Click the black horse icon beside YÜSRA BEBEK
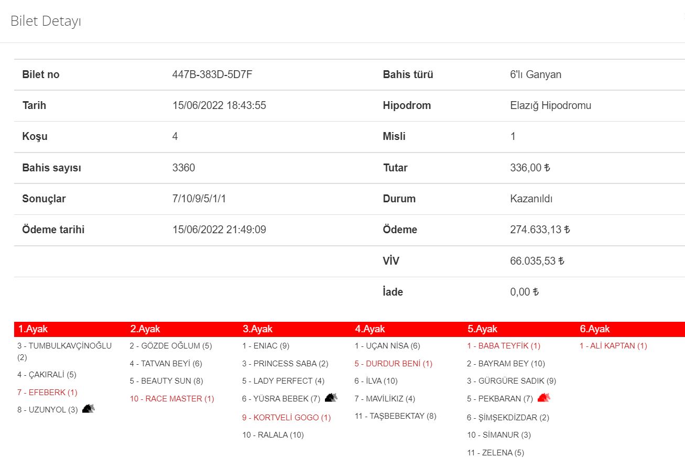 click(331, 398)
